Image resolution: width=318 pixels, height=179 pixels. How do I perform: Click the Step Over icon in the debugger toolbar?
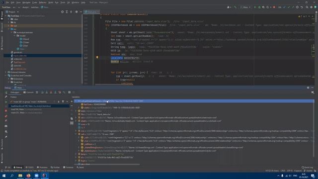coord(42,92)
